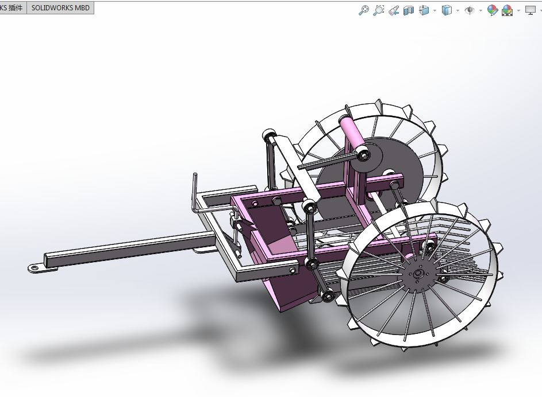Click the View Settings monitor icon
This screenshot has height=397, width=542.
point(531,10)
